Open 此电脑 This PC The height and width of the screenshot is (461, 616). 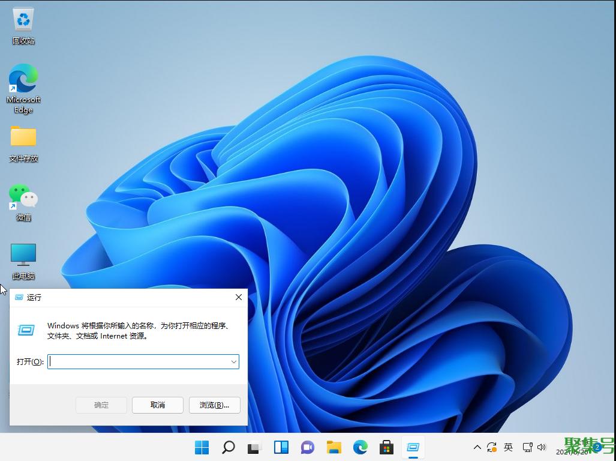coord(23,255)
